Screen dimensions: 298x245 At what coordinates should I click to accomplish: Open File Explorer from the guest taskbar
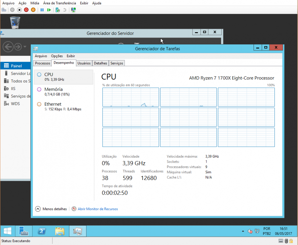tap(60, 231)
